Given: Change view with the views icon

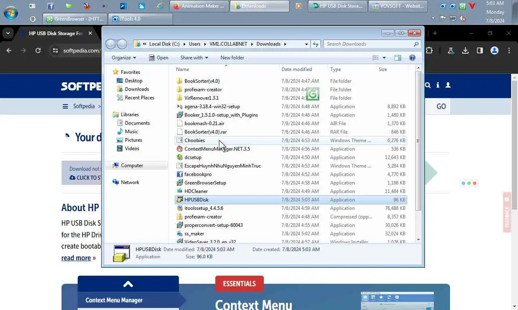Looking at the screenshot, I should tap(376, 58).
